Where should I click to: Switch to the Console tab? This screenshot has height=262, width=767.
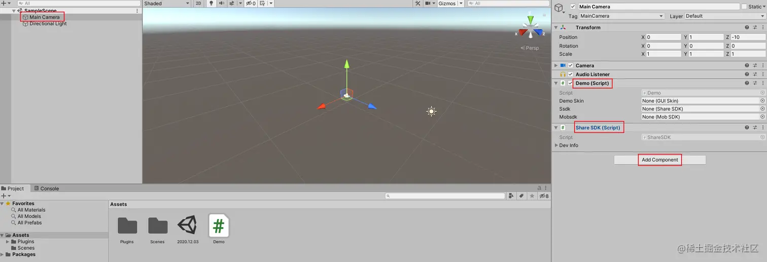coord(46,189)
